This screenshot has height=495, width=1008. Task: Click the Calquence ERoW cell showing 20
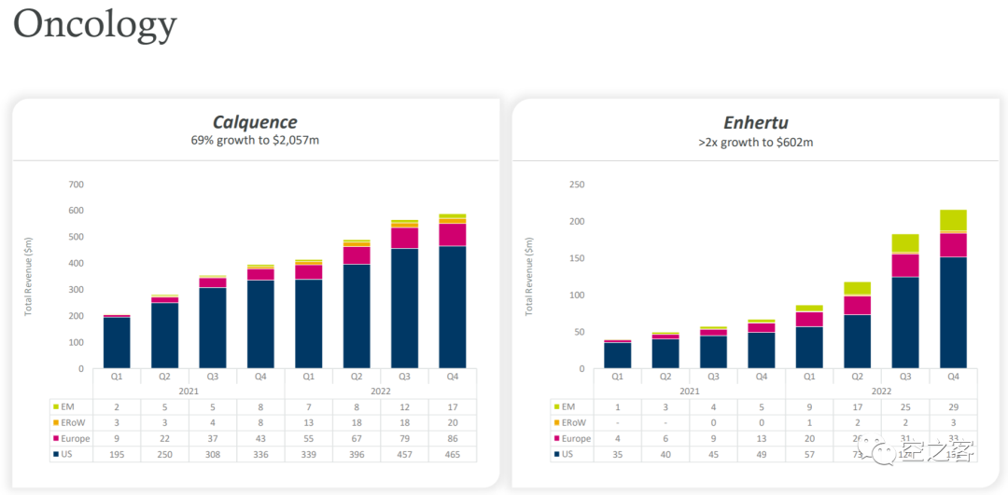click(453, 423)
